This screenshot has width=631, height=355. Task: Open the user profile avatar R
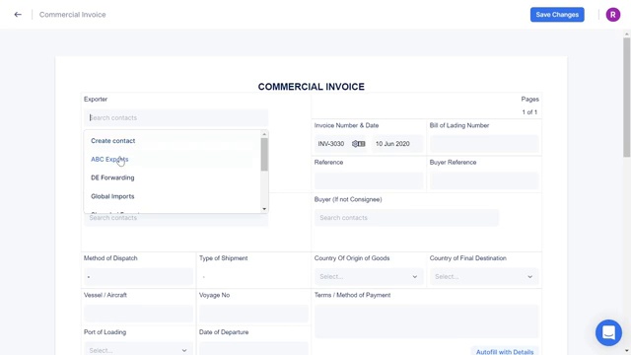click(613, 15)
